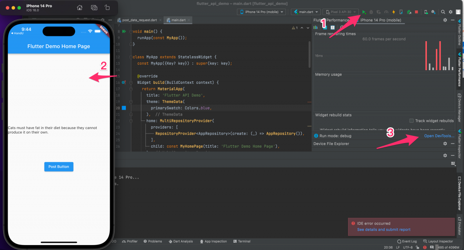The image size is (464, 250).
Task: Open the App Inspection tool window
Action: pyautogui.click(x=213, y=241)
